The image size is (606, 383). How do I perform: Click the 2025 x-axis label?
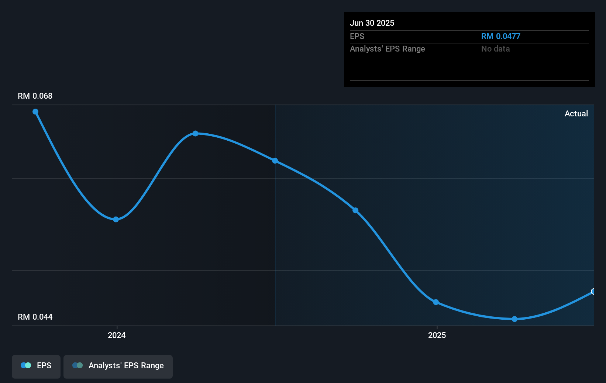[437, 335]
